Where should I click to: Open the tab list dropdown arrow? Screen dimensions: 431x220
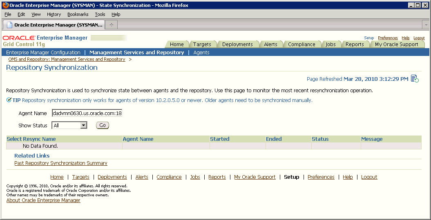[x=426, y=25]
